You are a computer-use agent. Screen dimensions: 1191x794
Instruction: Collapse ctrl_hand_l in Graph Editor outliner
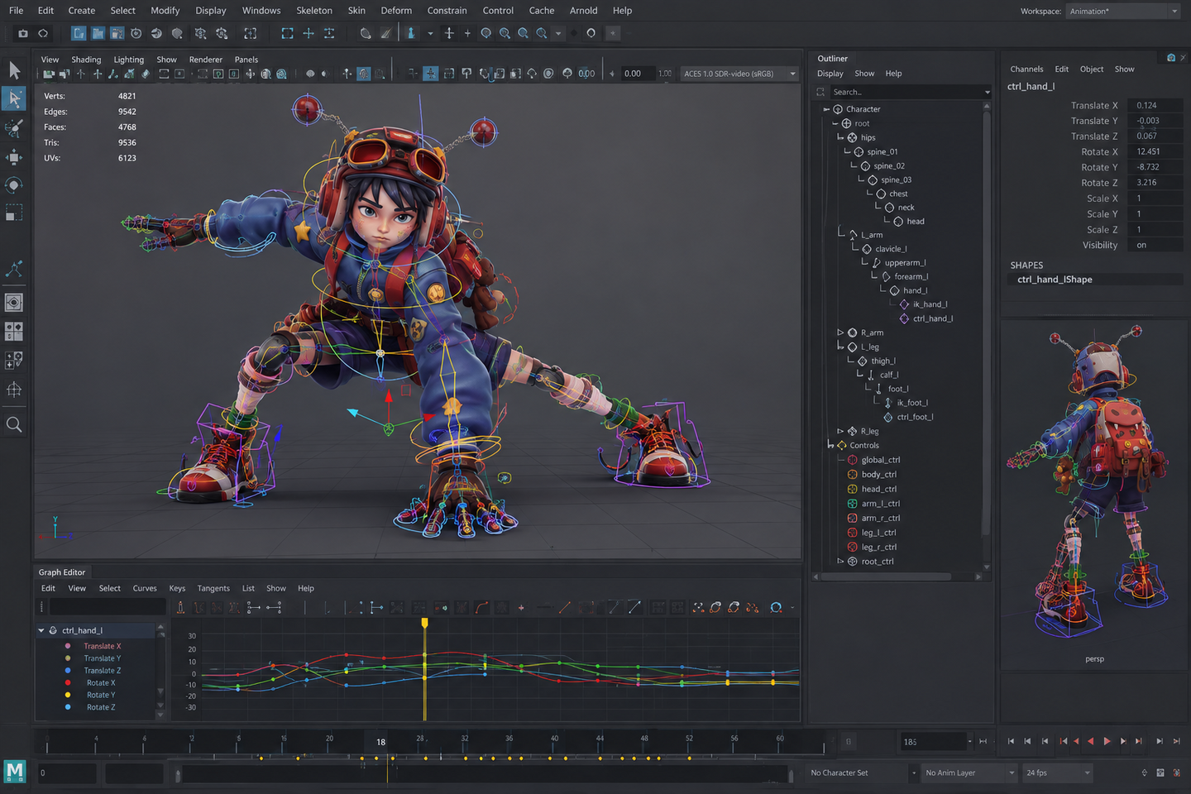[41, 630]
